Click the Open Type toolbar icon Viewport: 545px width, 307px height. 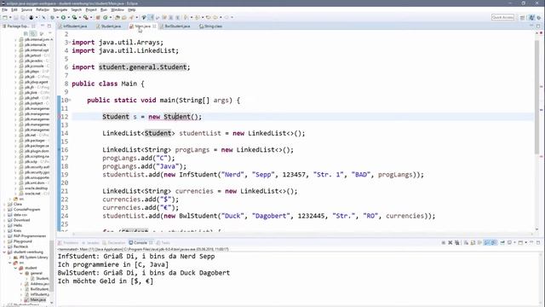(118, 17)
